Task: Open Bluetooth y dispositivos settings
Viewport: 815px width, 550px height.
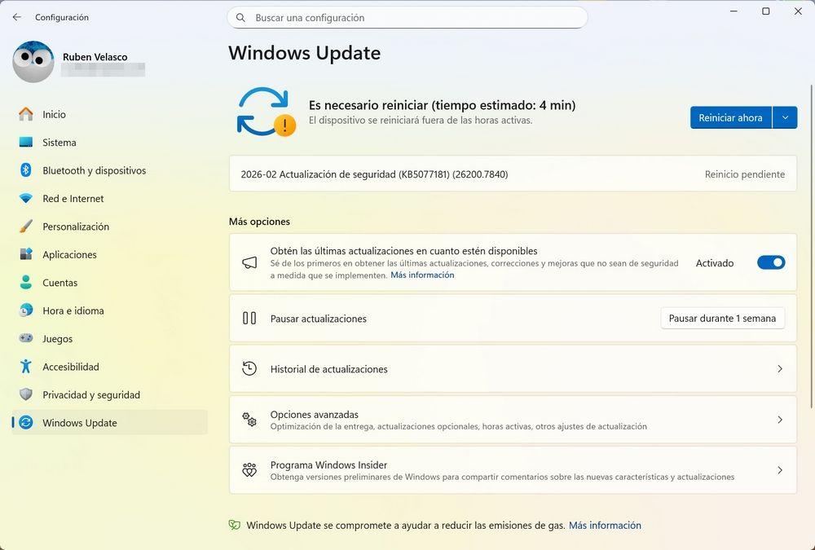Action: pos(94,170)
